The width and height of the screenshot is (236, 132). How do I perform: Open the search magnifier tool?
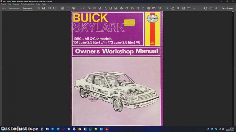pos(54,8)
